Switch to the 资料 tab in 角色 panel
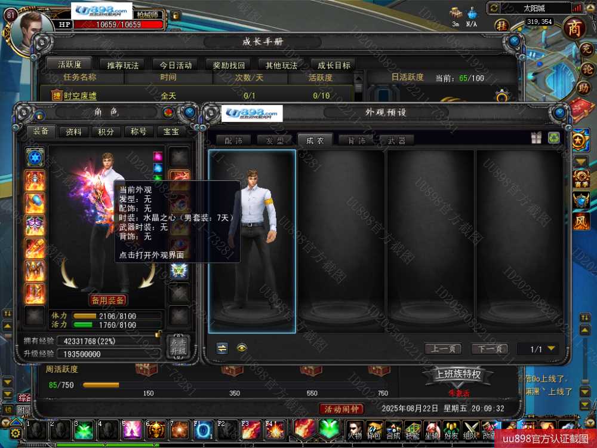Screen dimensions: 597x448 [73, 132]
